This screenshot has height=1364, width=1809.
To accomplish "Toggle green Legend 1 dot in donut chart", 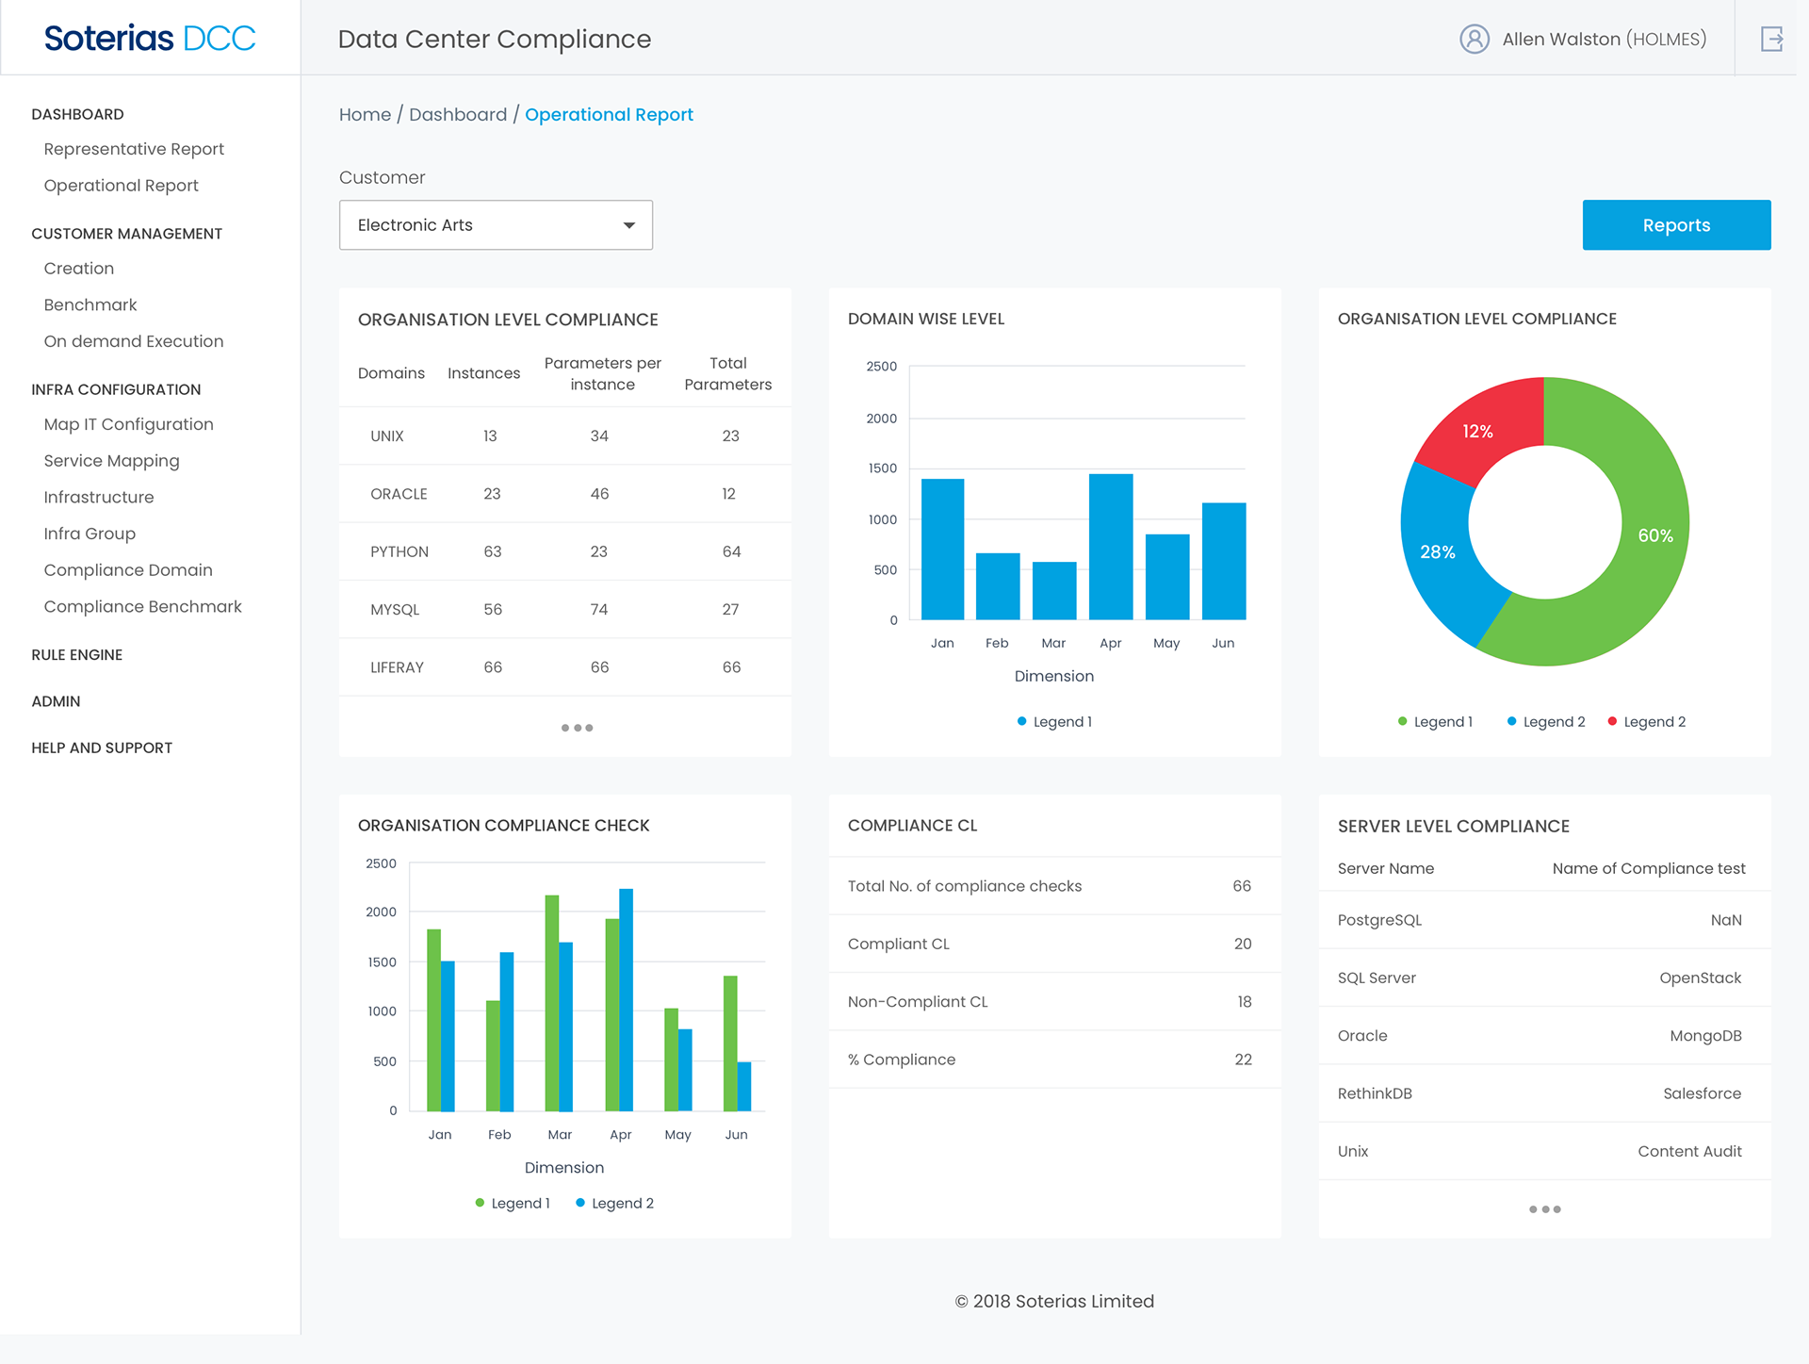I will [1403, 722].
